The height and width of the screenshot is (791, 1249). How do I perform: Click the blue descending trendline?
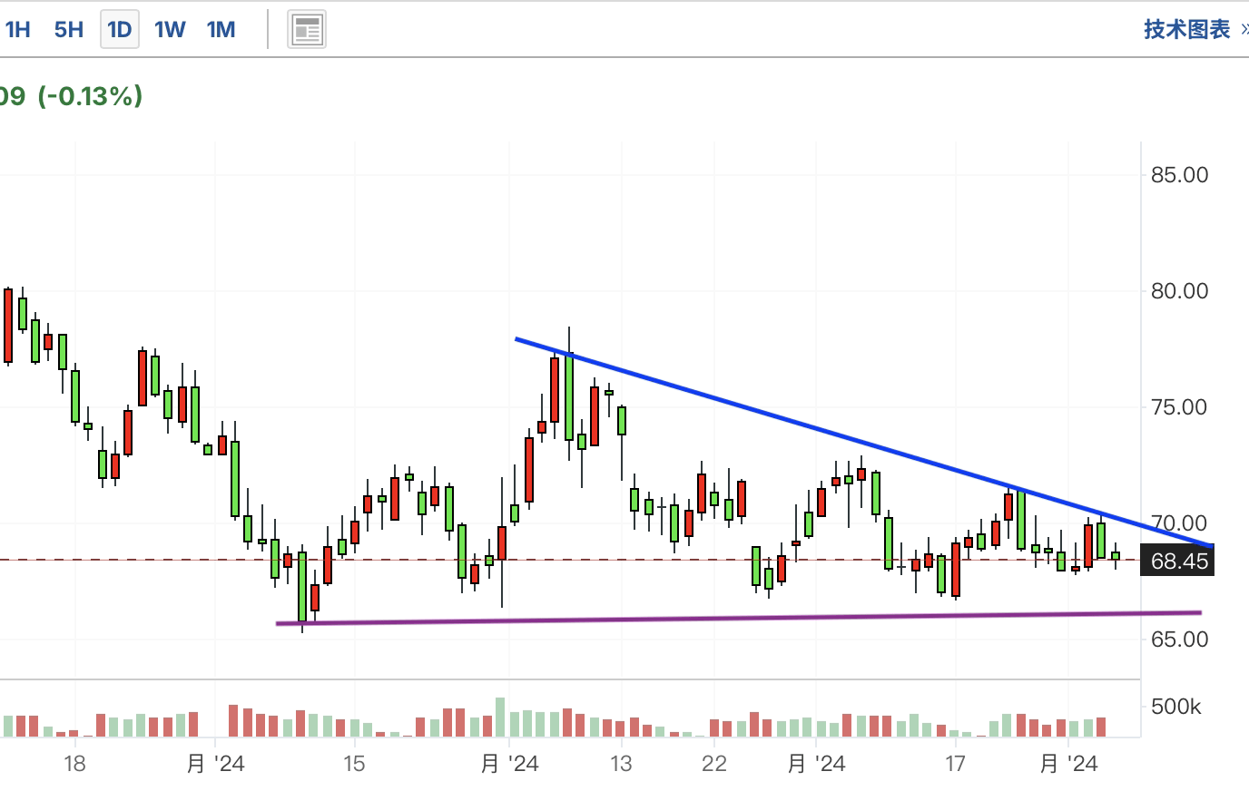tap(862, 442)
